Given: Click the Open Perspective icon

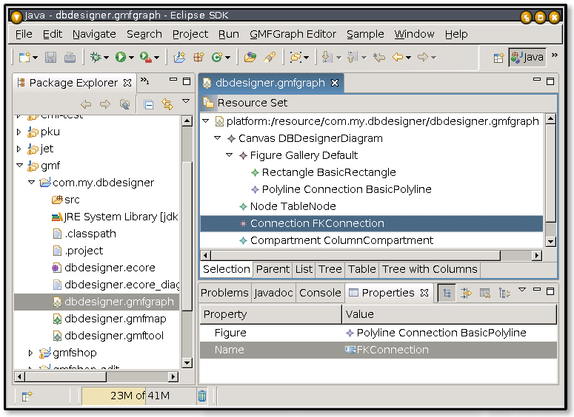Looking at the screenshot, I should tap(499, 58).
